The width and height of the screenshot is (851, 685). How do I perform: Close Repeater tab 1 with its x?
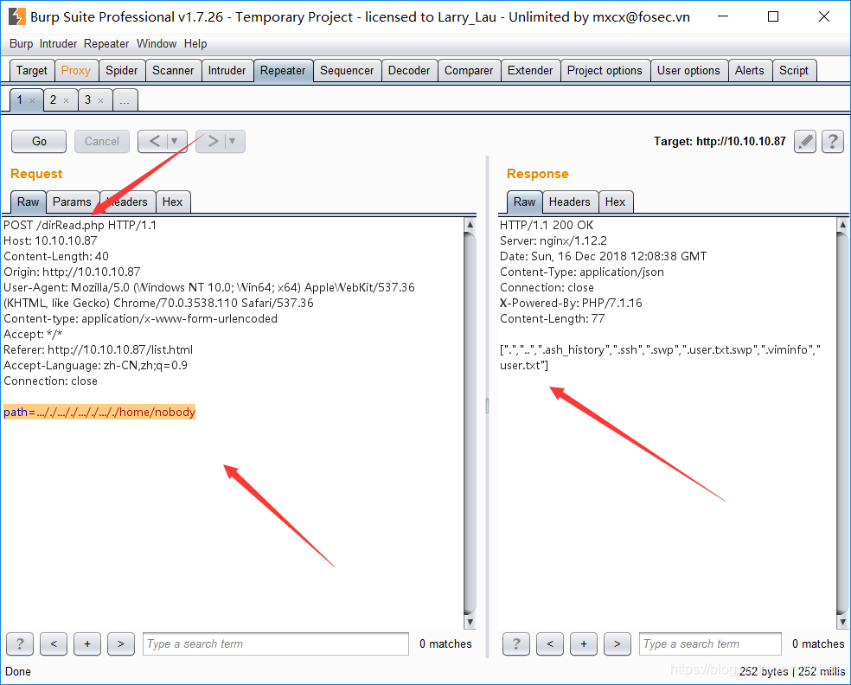(x=33, y=100)
